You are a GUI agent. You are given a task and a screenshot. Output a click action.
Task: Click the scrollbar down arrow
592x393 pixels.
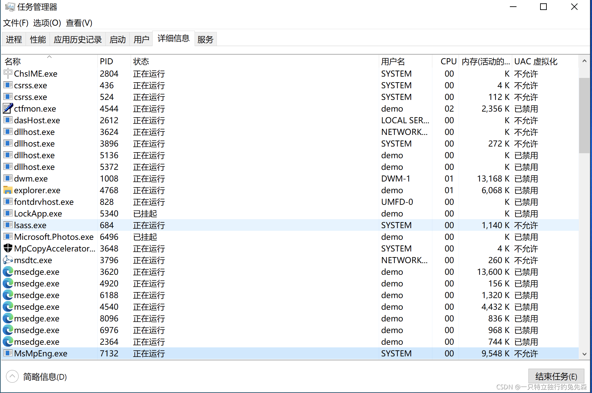click(x=584, y=354)
